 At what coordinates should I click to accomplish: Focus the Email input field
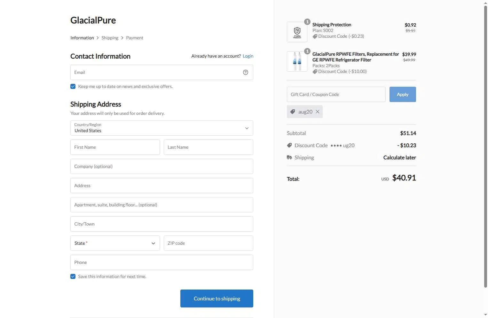point(162,72)
